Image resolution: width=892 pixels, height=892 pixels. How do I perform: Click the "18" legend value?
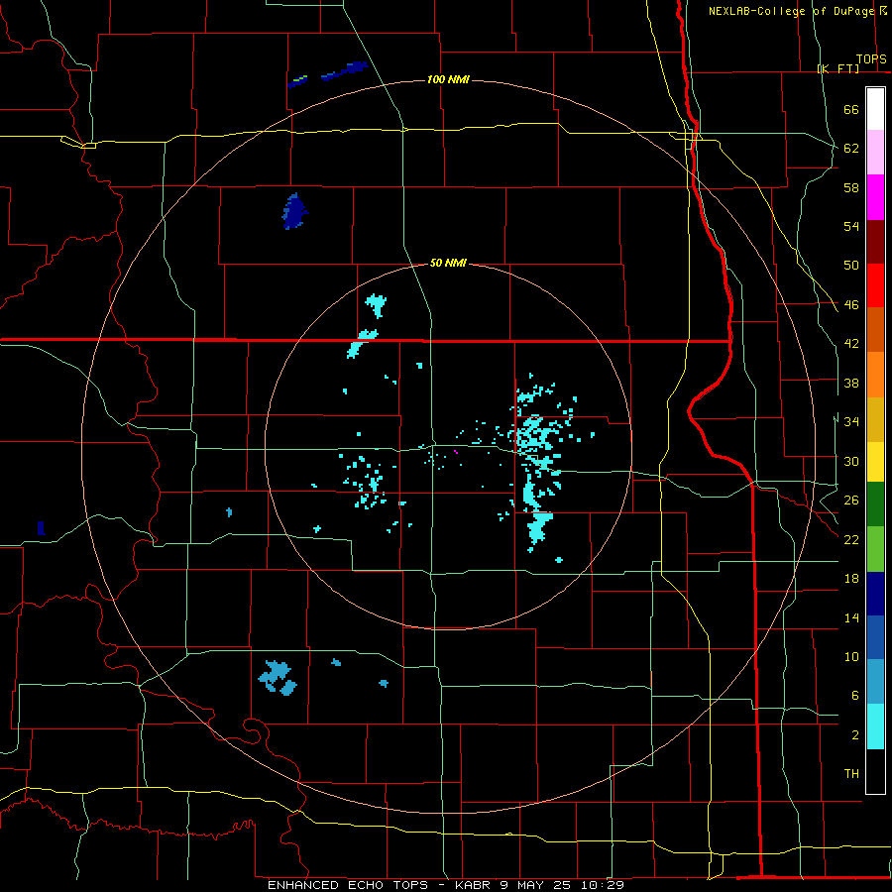[x=851, y=579]
